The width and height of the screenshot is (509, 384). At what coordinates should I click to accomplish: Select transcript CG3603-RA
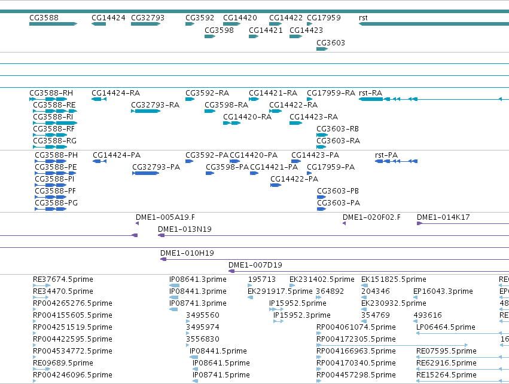click(339, 141)
